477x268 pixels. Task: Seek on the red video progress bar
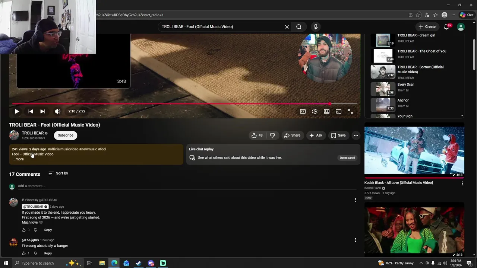coord(184,104)
